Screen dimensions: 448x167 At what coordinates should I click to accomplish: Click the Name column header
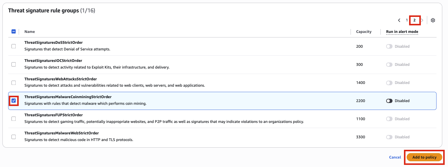pyautogui.click(x=30, y=31)
